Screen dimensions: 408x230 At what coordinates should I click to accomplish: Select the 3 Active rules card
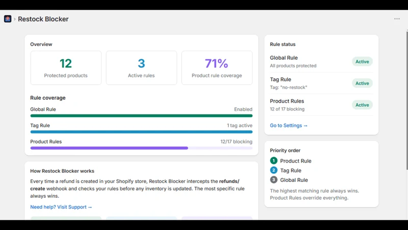tap(141, 68)
